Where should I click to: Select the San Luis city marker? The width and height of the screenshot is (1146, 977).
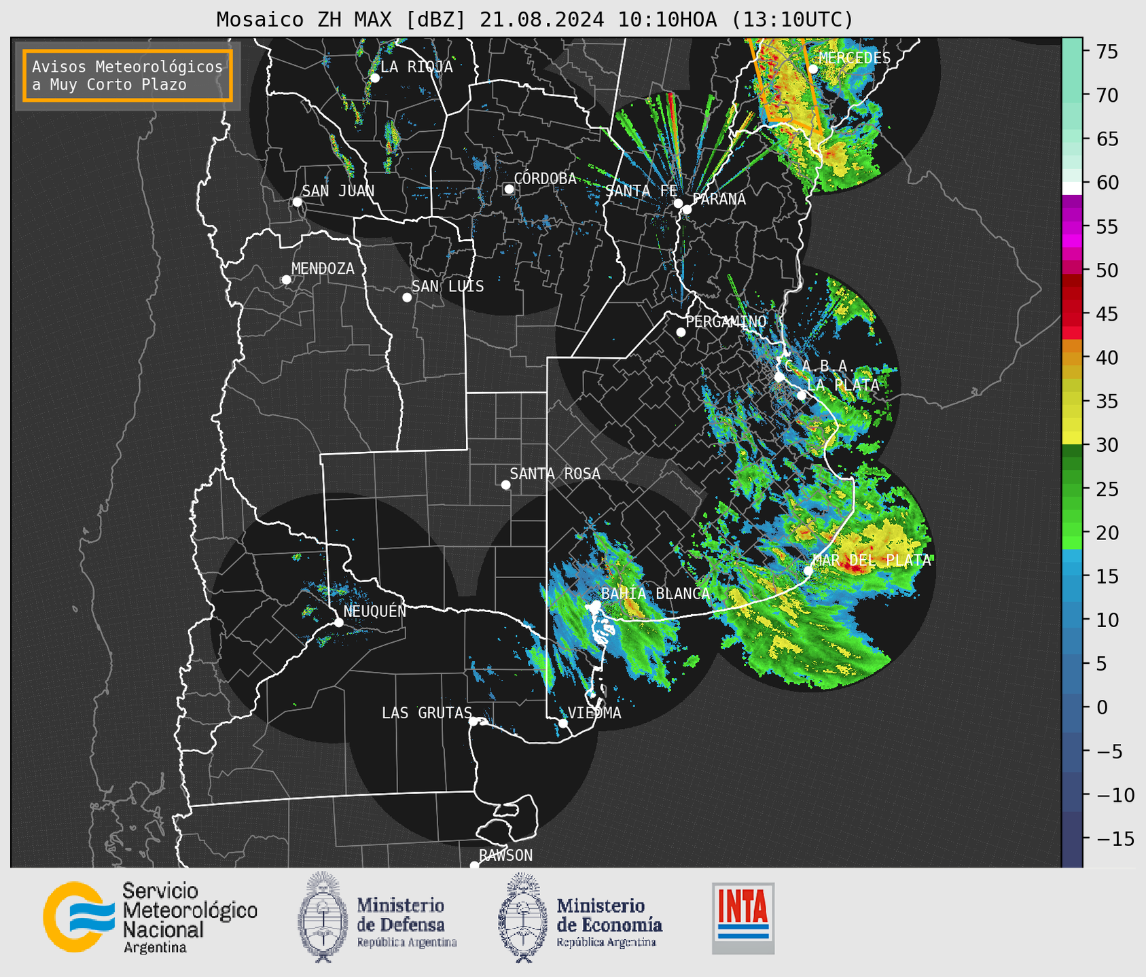[407, 298]
